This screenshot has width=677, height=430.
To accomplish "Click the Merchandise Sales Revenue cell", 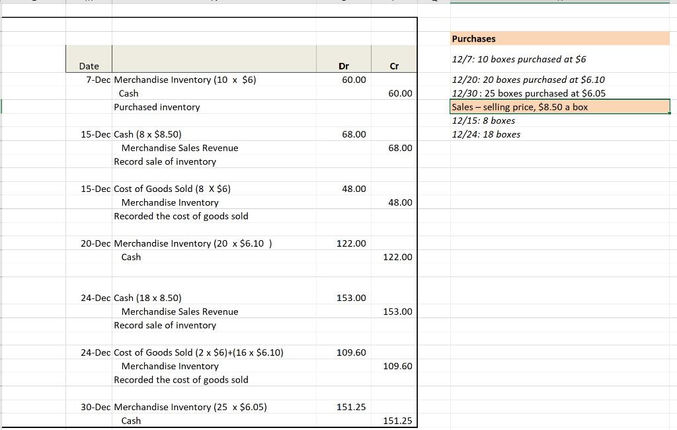I will [x=179, y=148].
